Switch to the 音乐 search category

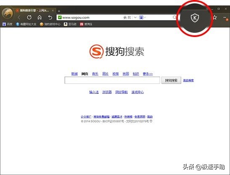point(95,74)
